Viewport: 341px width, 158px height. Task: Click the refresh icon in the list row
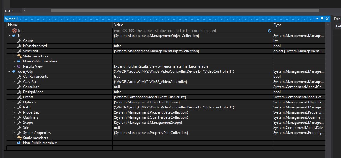point(269,31)
